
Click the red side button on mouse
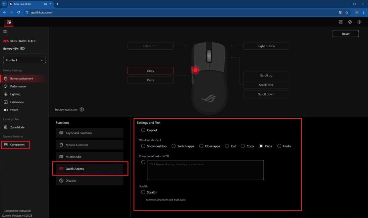(x=195, y=70)
